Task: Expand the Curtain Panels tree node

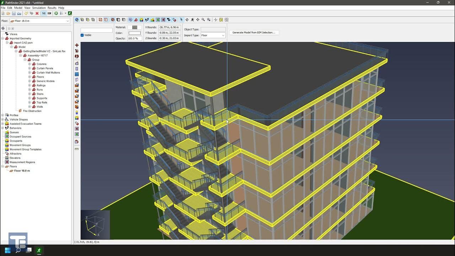Action: click(x=30, y=68)
